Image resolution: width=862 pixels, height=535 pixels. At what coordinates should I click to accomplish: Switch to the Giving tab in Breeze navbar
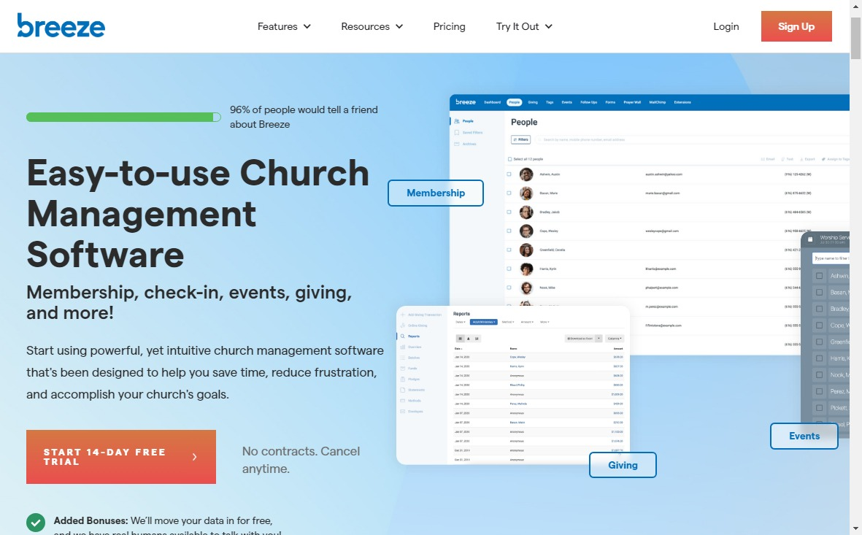tap(533, 101)
